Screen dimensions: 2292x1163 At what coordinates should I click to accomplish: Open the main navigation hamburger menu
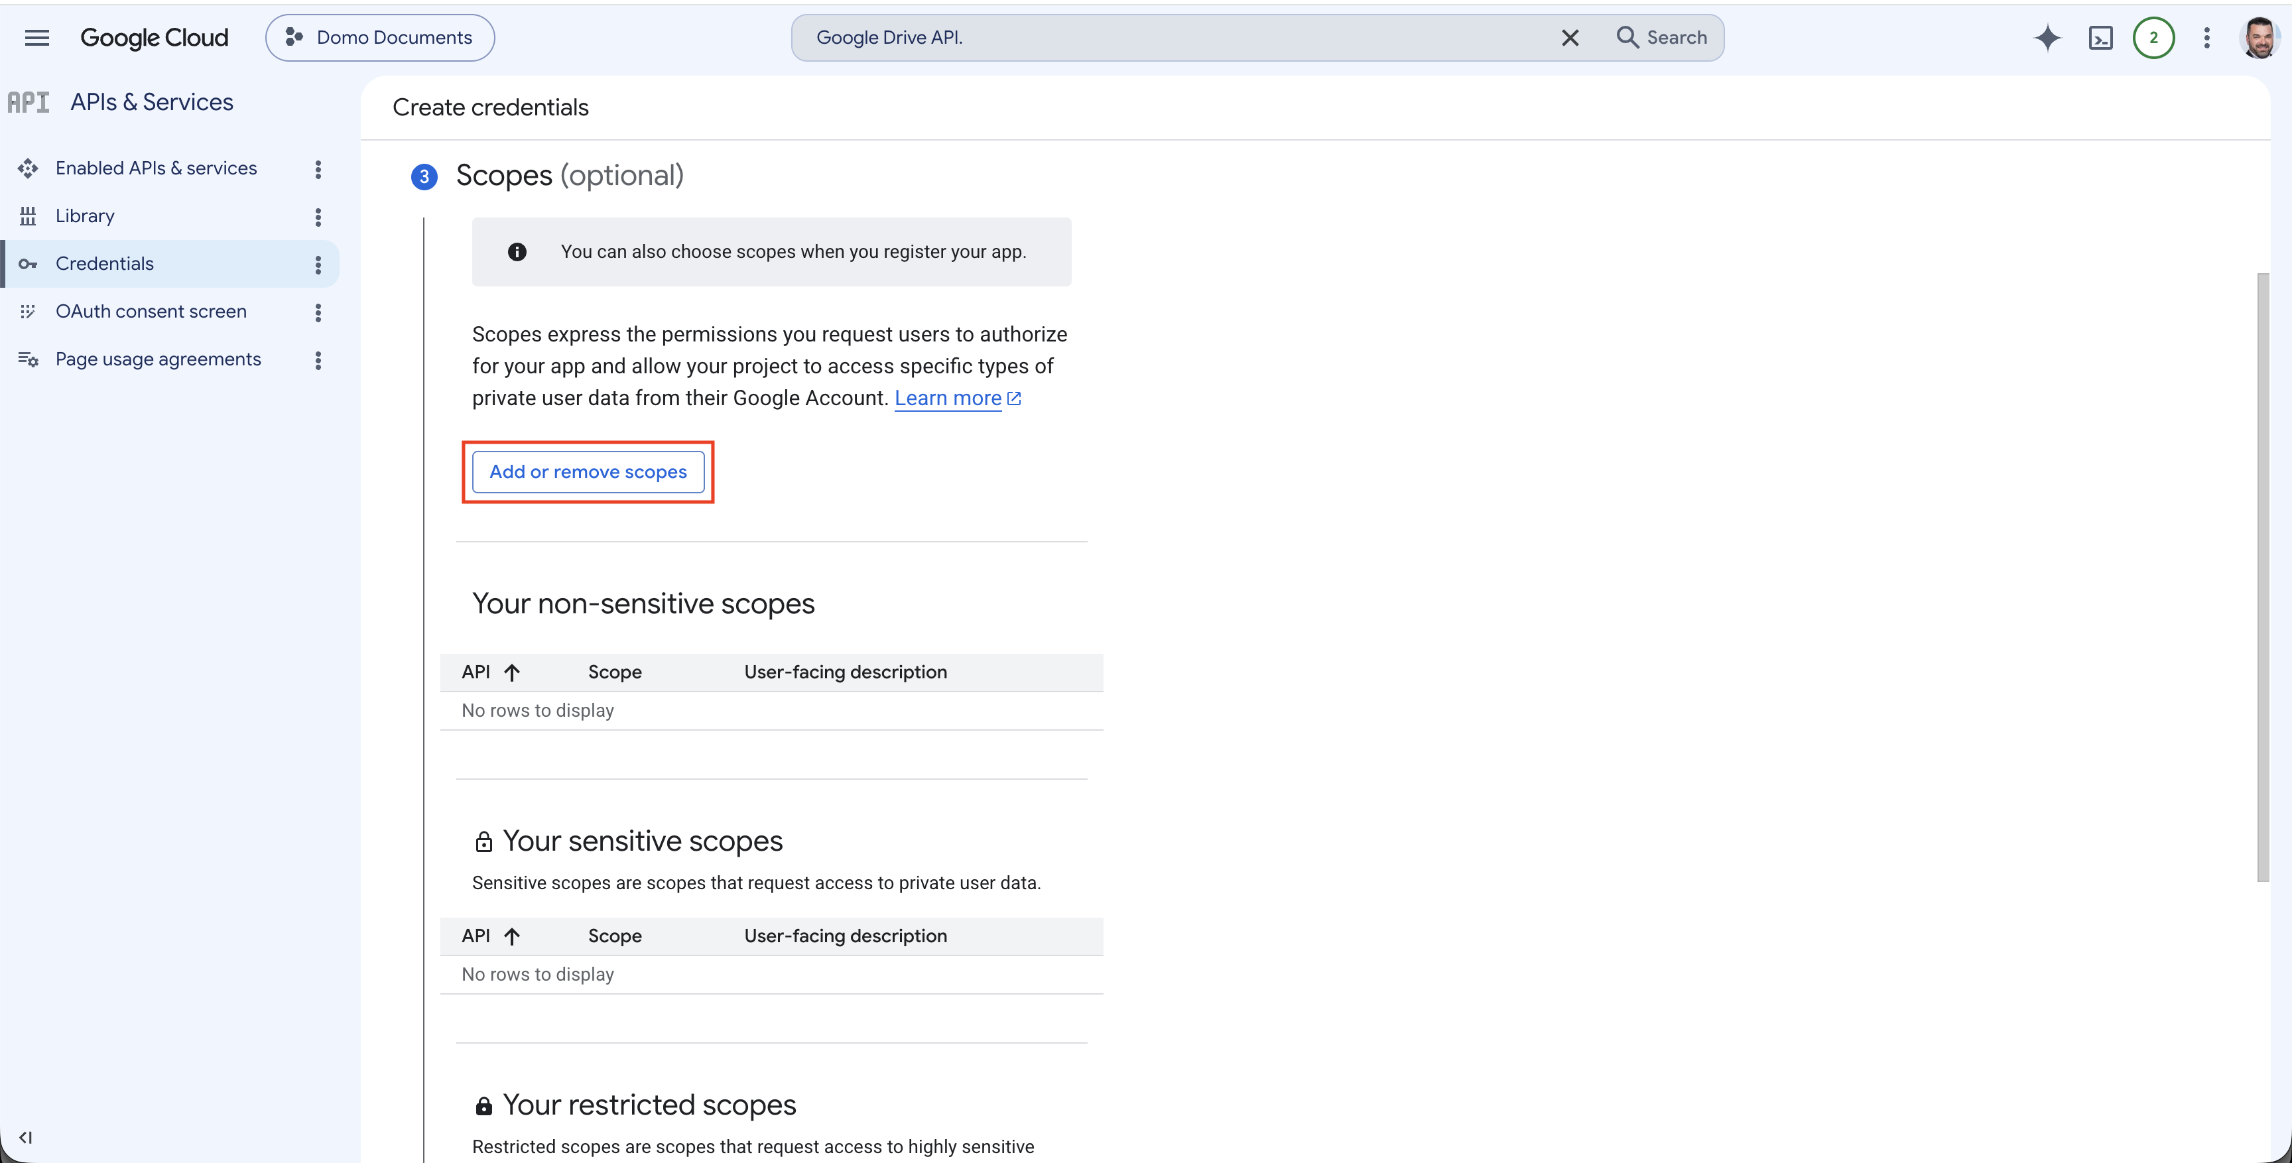[x=36, y=37]
